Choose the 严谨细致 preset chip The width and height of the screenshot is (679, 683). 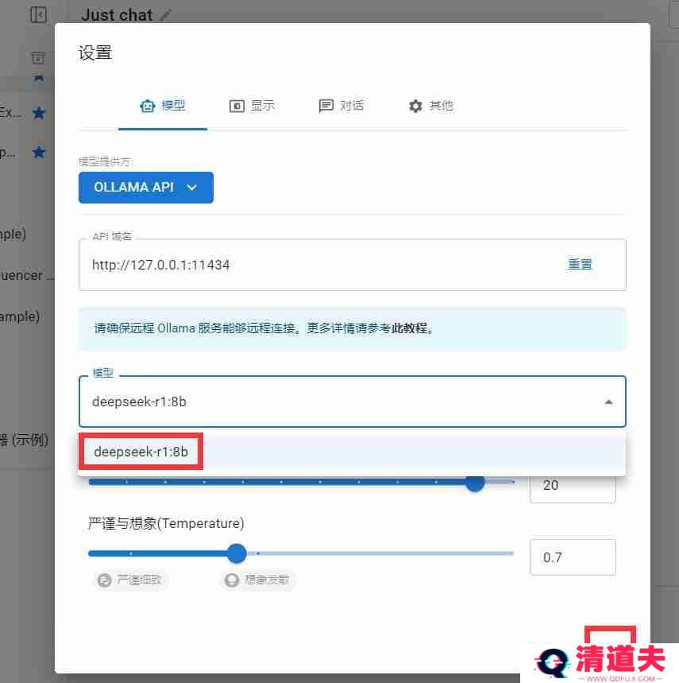click(131, 580)
